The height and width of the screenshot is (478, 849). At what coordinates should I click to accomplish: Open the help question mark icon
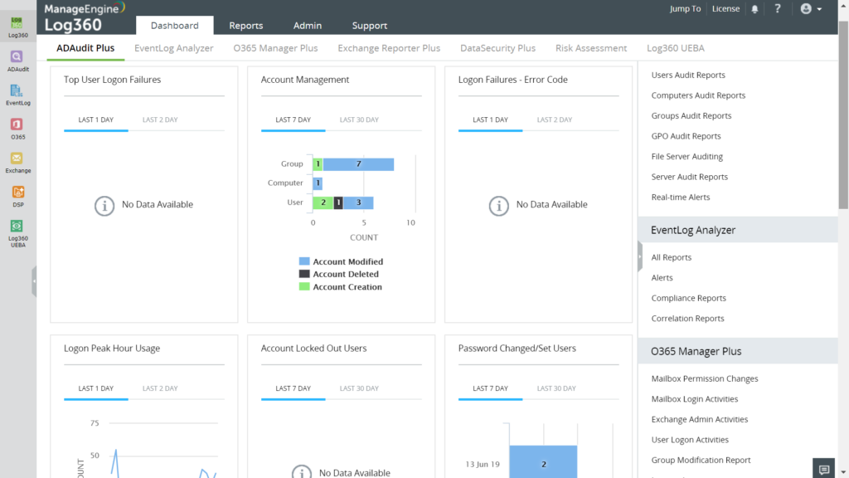pos(778,8)
